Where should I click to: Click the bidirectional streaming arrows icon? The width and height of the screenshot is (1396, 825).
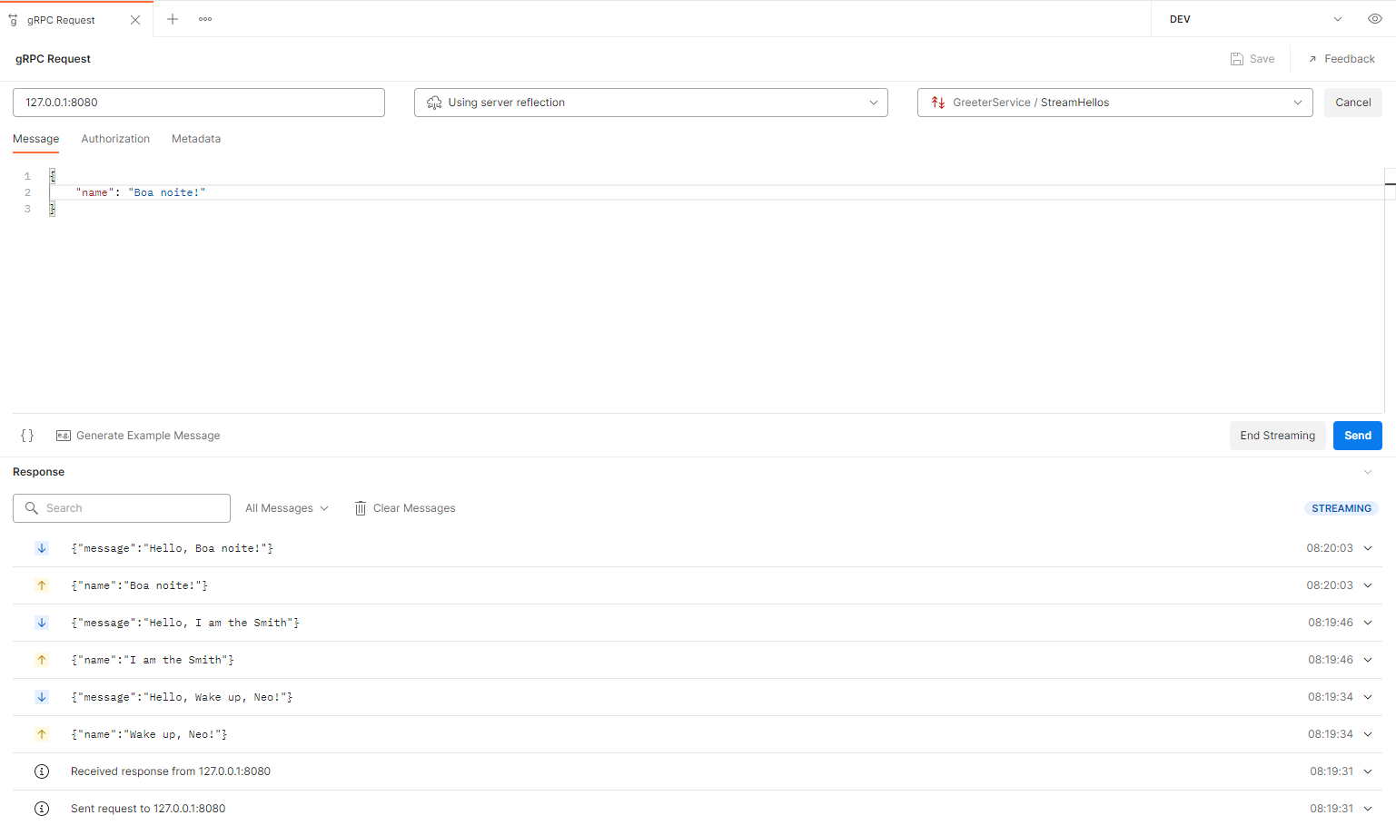pyautogui.click(x=938, y=103)
